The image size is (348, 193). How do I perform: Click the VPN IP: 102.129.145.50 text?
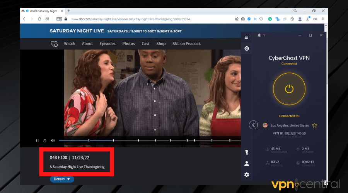tap(289, 134)
